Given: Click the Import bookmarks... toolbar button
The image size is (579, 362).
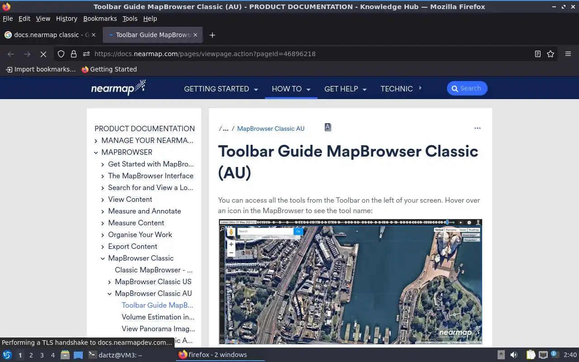Looking at the screenshot, I should pyautogui.click(x=40, y=69).
